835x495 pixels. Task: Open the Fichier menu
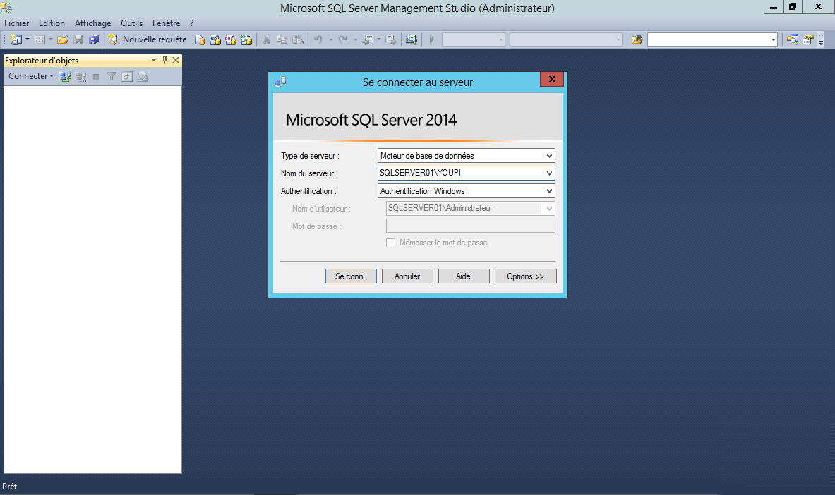16,23
